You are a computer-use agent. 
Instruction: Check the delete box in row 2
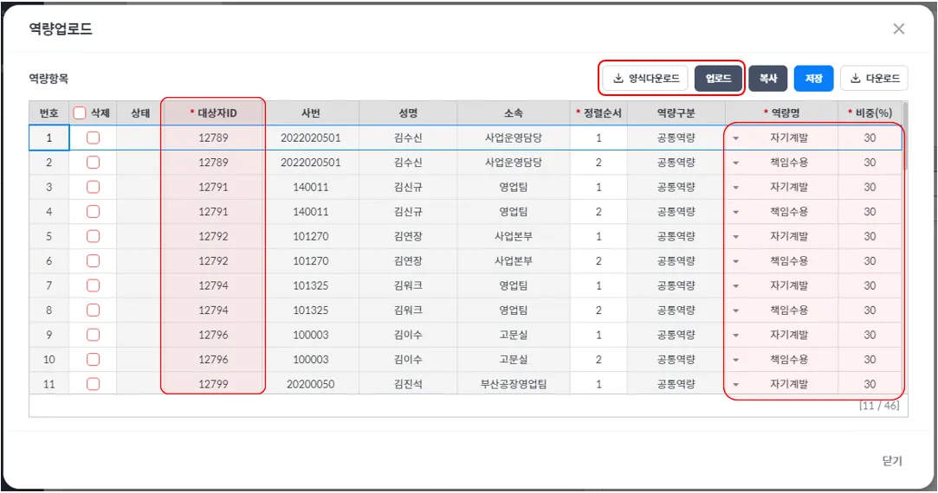click(93, 163)
